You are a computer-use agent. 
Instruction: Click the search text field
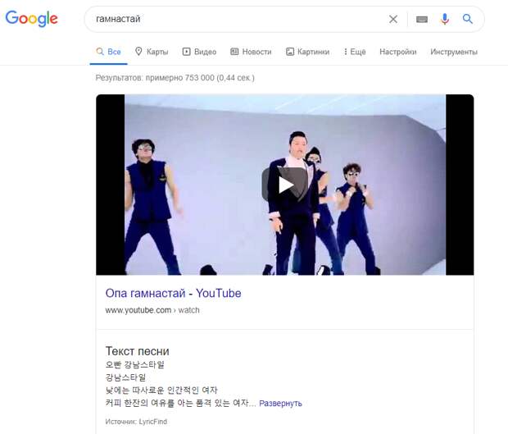pyautogui.click(x=238, y=19)
